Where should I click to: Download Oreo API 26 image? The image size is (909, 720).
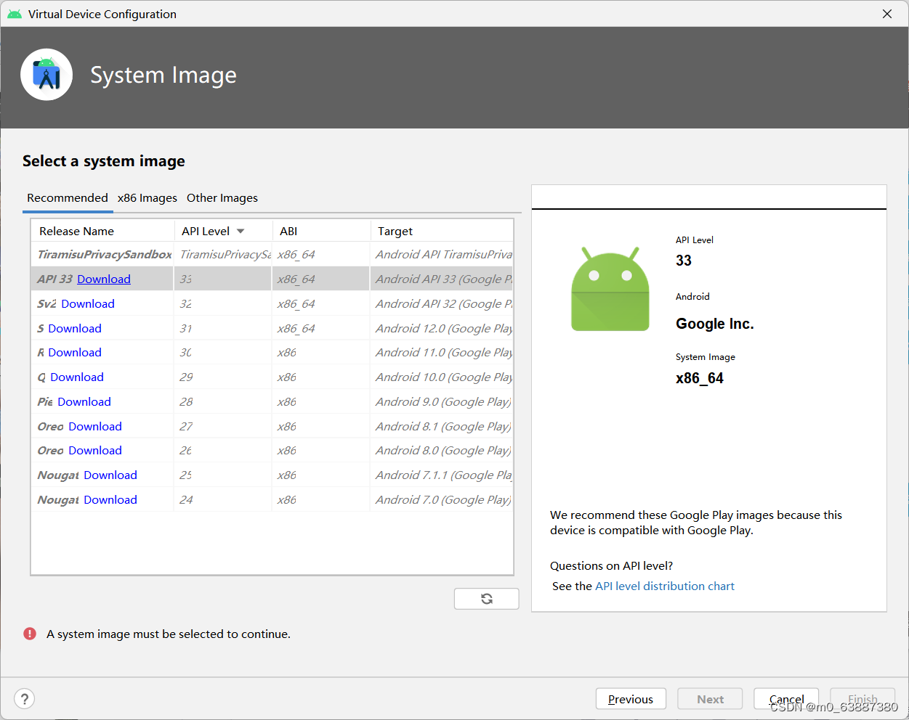pyautogui.click(x=95, y=451)
